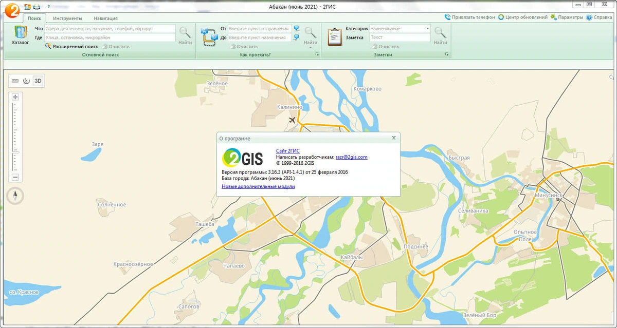This screenshot has height=328, width=617.
Task: Click the Сапогов label on map
Action: click(x=189, y=306)
